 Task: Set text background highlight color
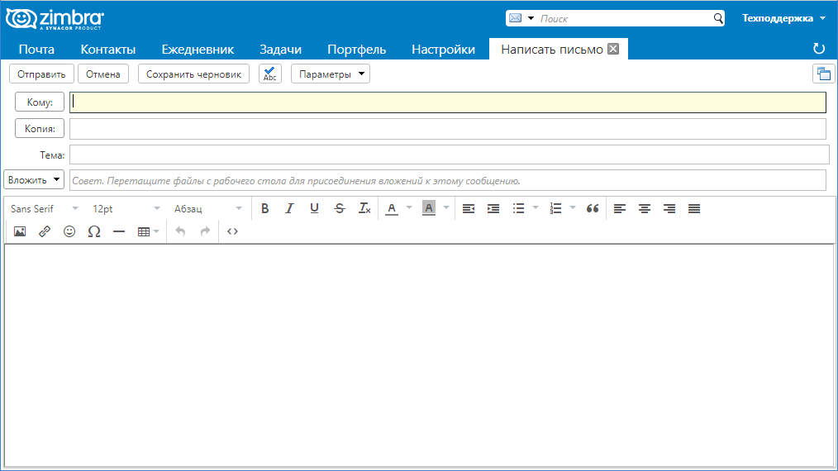coord(429,208)
